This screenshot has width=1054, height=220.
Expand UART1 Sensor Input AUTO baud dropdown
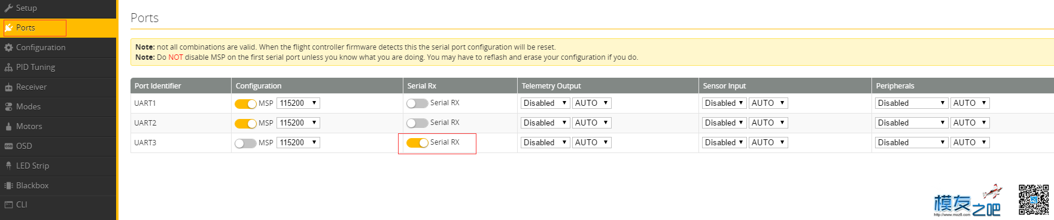pyautogui.click(x=768, y=103)
